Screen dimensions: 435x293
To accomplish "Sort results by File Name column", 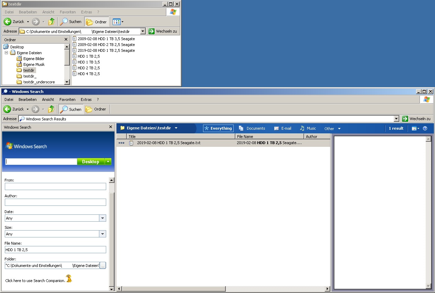I will pos(270,137).
